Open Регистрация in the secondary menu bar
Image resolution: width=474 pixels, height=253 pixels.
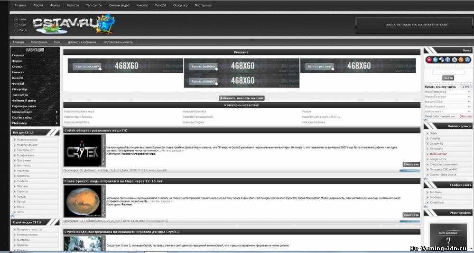[39, 42]
